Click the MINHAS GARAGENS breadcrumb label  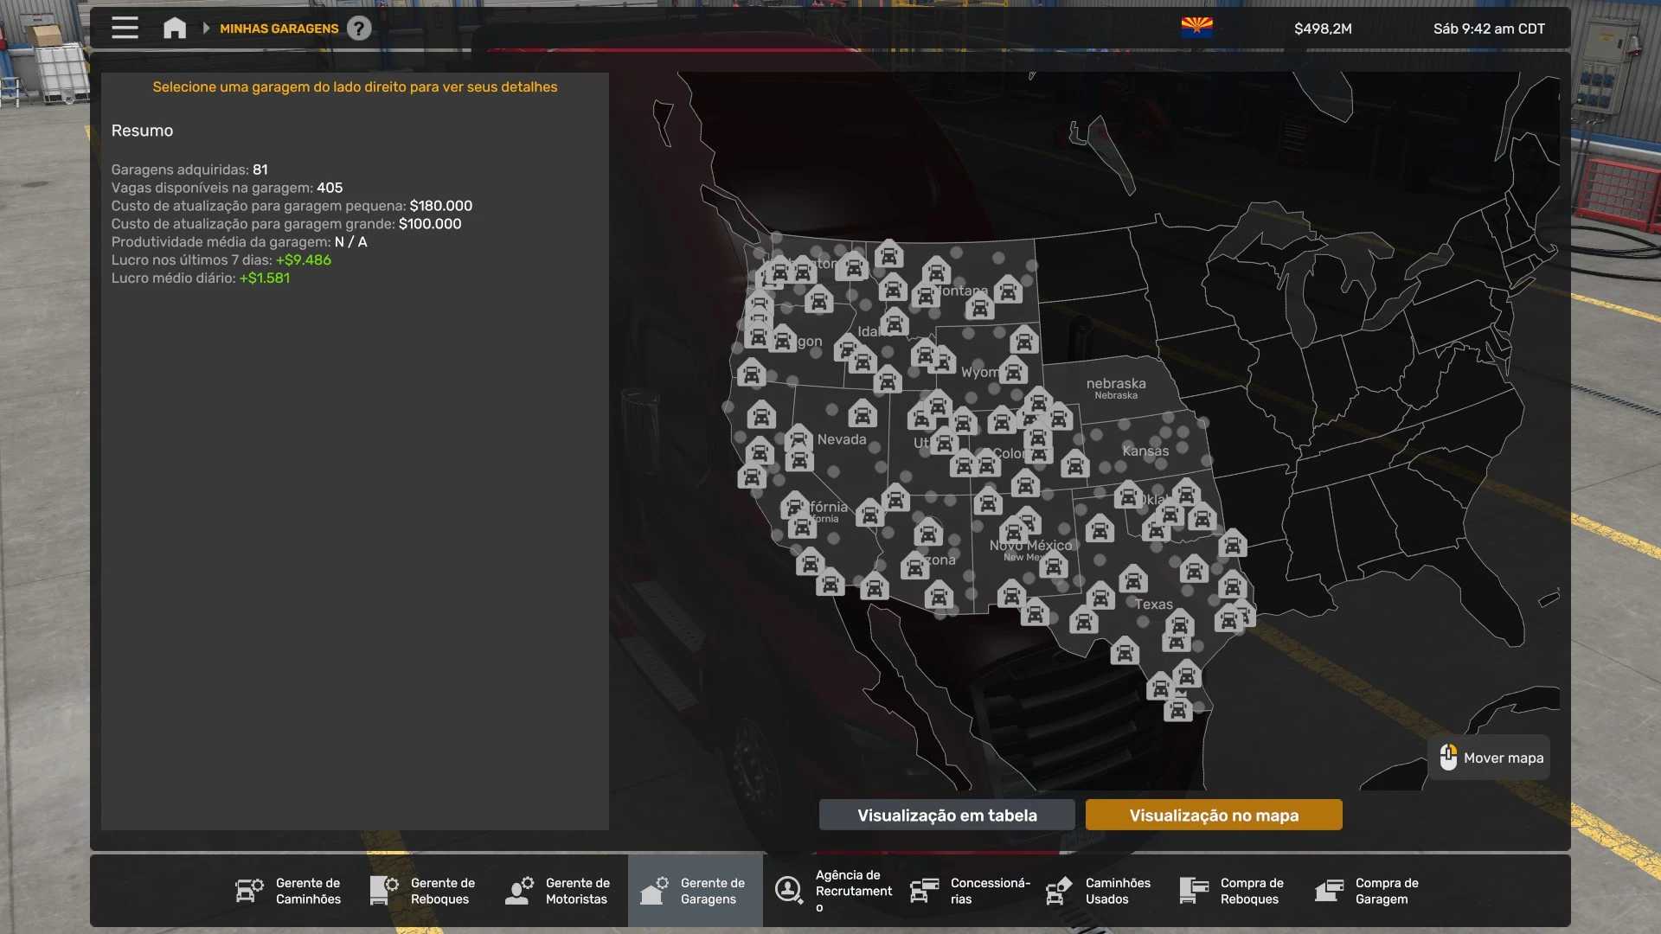click(x=279, y=29)
